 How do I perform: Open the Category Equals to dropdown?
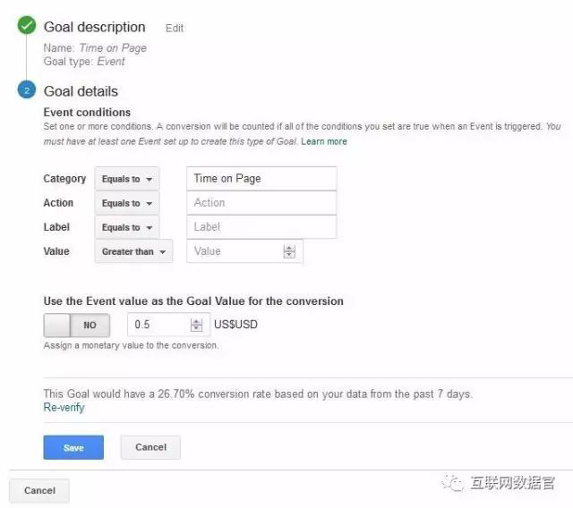pos(126,179)
